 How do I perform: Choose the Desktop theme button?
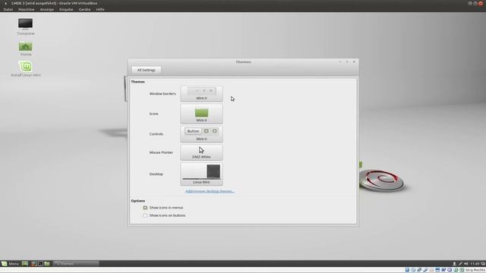pyautogui.click(x=201, y=174)
